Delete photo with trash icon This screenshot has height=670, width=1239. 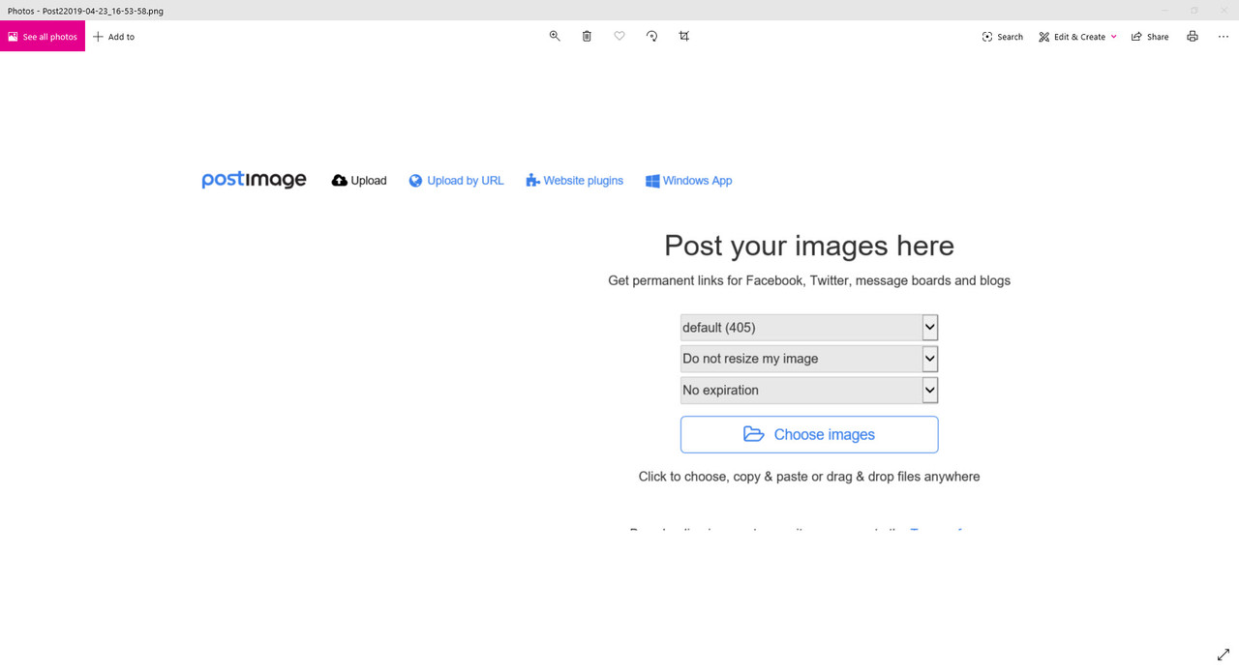click(x=587, y=36)
